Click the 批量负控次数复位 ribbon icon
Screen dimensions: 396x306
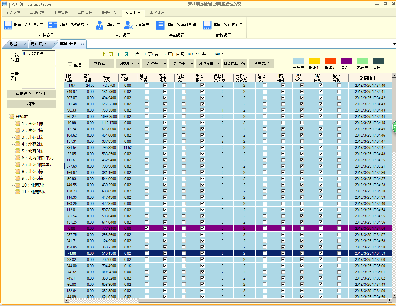pos(53,25)
